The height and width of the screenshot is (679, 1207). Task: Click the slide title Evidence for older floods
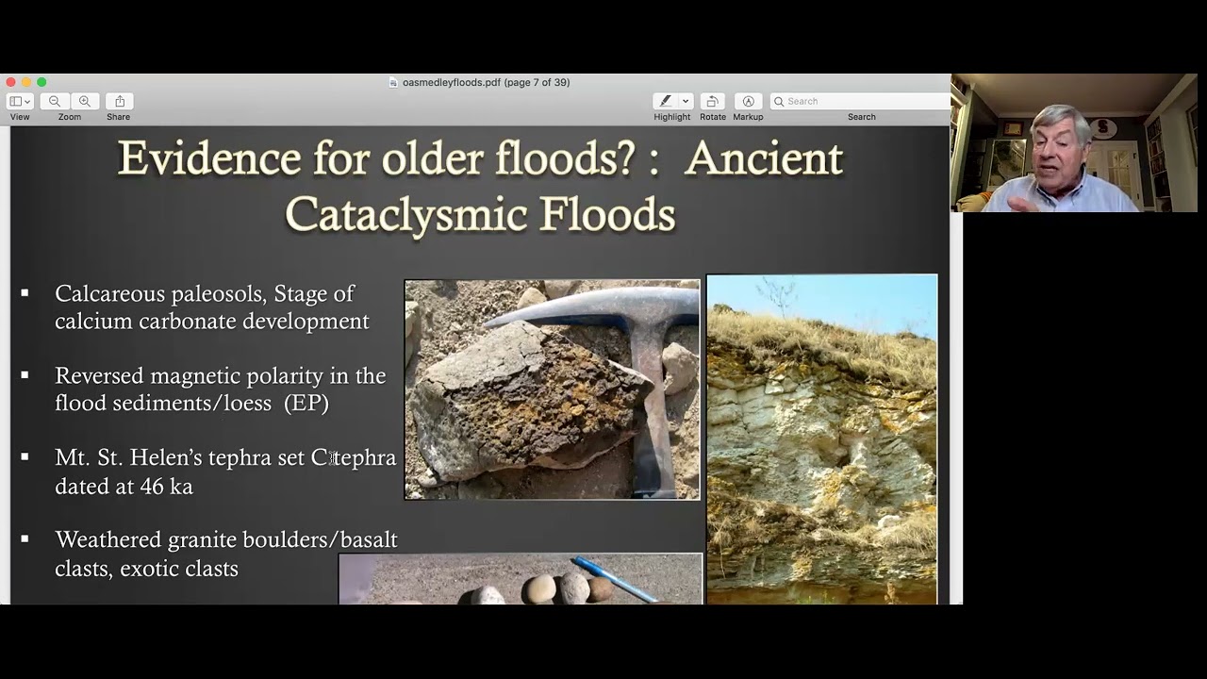coord(480,186)
